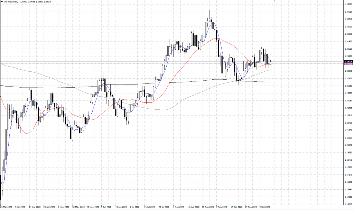Click the 1.25090 price on the scale
This screenshot has width=354, height=210.
[348, 101]
